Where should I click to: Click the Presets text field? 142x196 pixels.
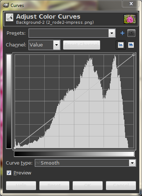point(68,33)
